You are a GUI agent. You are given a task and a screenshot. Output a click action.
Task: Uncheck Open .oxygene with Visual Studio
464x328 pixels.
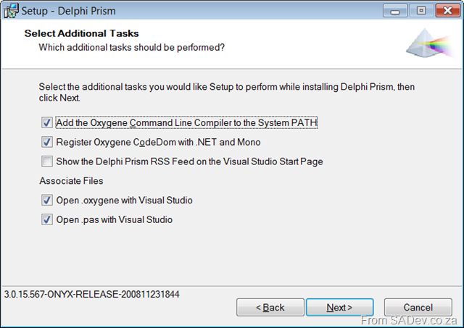tap(47, 201)
